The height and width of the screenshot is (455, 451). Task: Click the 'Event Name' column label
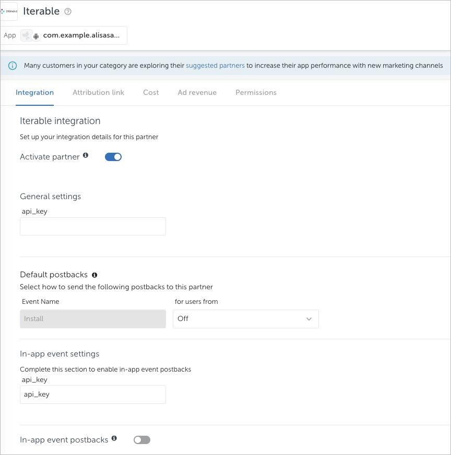[40, 302]
